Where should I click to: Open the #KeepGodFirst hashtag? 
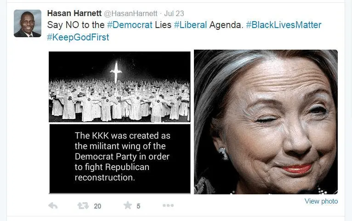click(78, 38)
